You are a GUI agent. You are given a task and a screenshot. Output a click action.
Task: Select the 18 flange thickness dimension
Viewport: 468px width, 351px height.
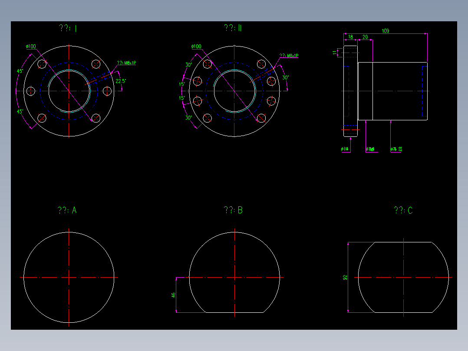click(x=350, y=37)
